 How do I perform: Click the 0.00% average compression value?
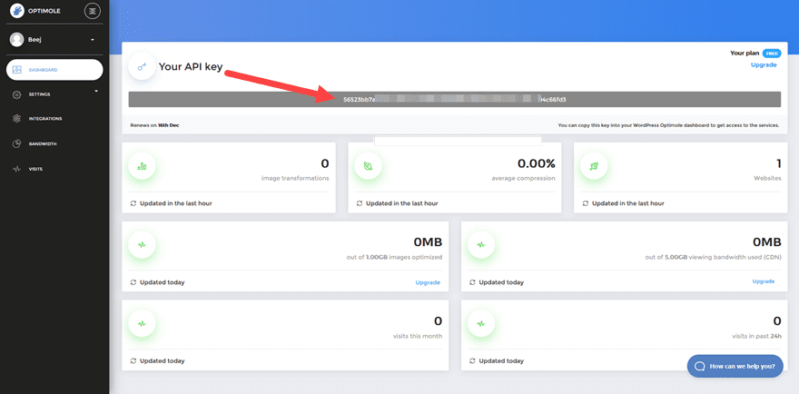click(536, 163)
